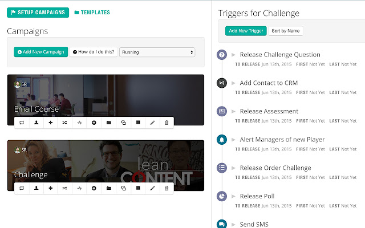Click 'Send SMS' trigger title
This screenshot has width=365, height=228.
pyautogui.click(x=254, y=225)
